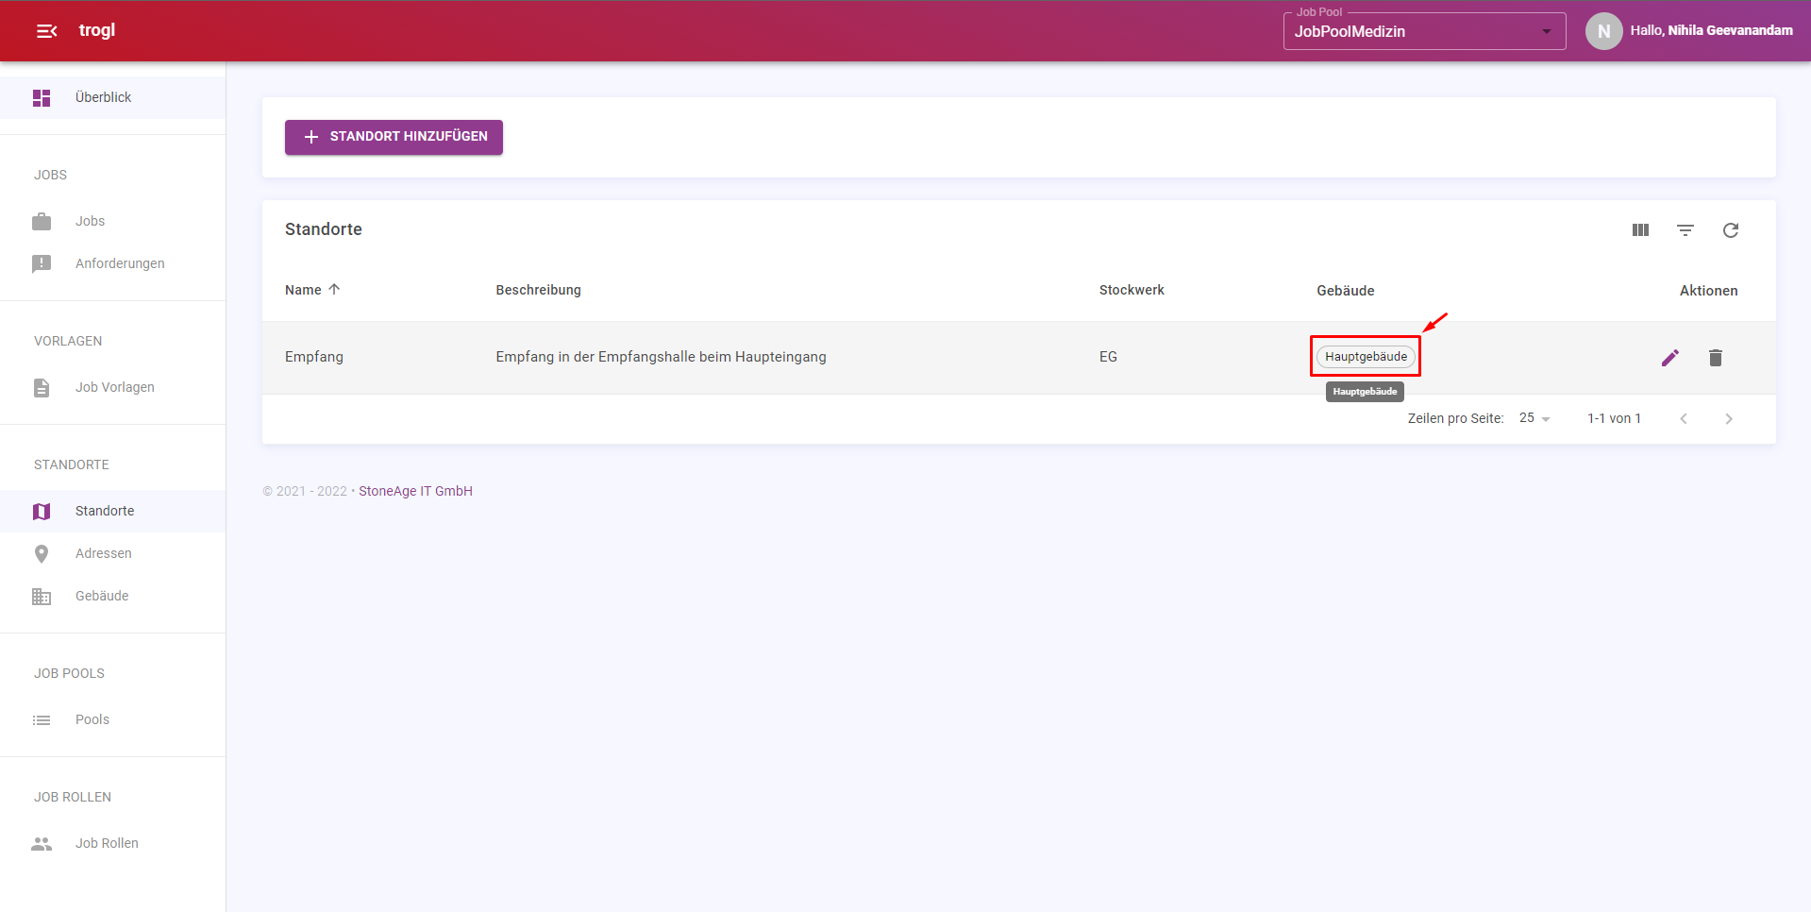The width and height of the screenshot is (1811, 912).
Task: Click the Adressen location pin icon
Action: (42, 554)
